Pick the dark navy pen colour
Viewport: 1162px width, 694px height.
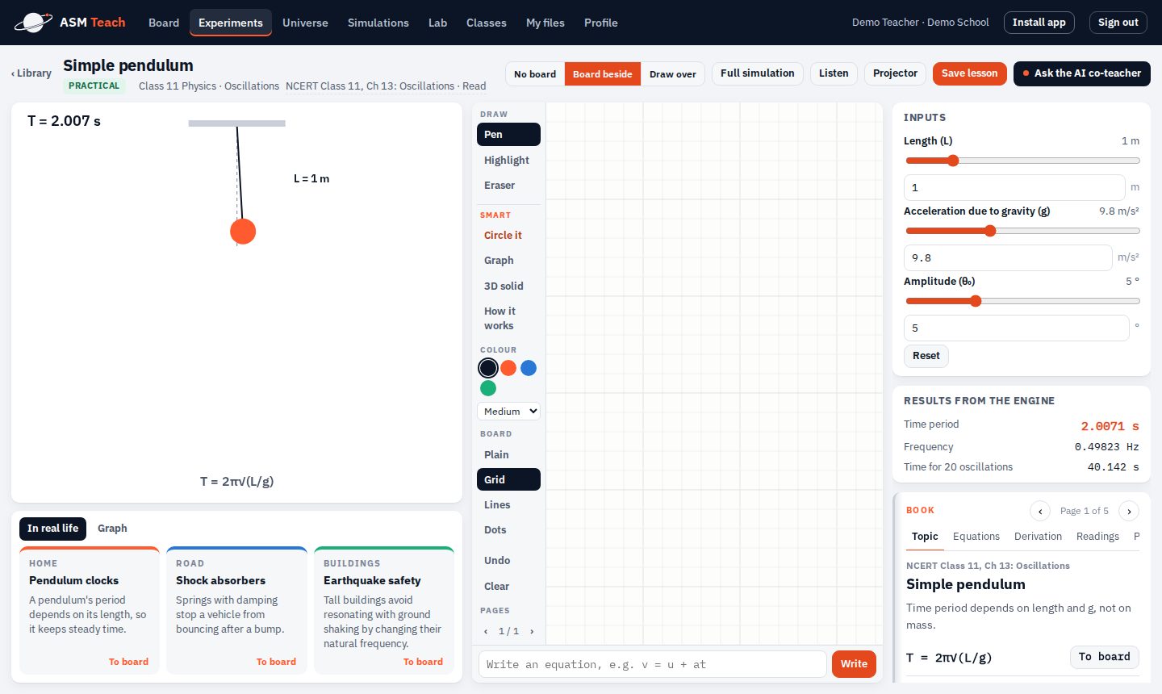click(488, 368)
